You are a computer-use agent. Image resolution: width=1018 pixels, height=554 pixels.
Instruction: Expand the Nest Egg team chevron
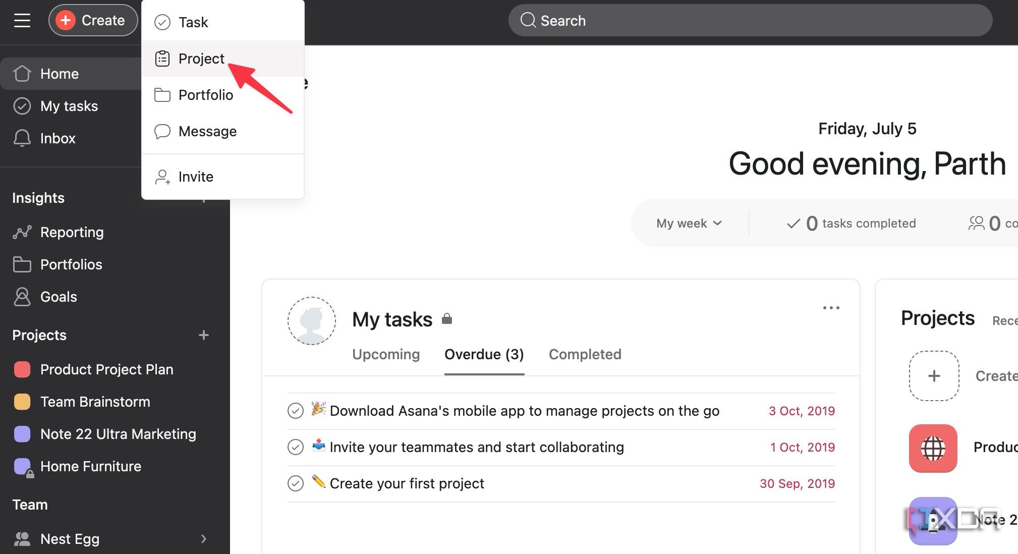(x=204, y=539)
